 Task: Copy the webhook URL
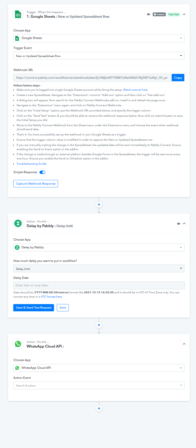coord(178,78)
